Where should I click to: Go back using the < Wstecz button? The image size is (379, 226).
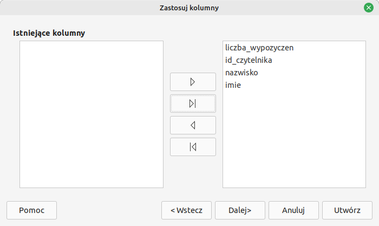(x=186, y=210)
